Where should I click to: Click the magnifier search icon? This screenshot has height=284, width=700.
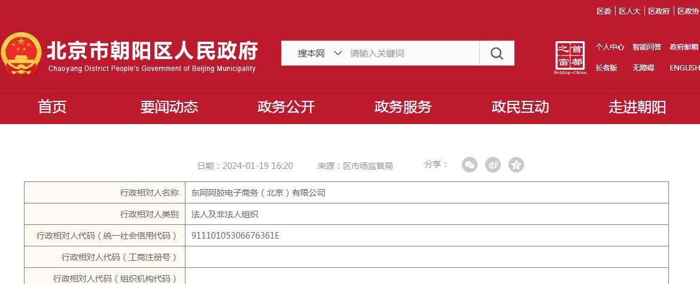coord(497,54)
